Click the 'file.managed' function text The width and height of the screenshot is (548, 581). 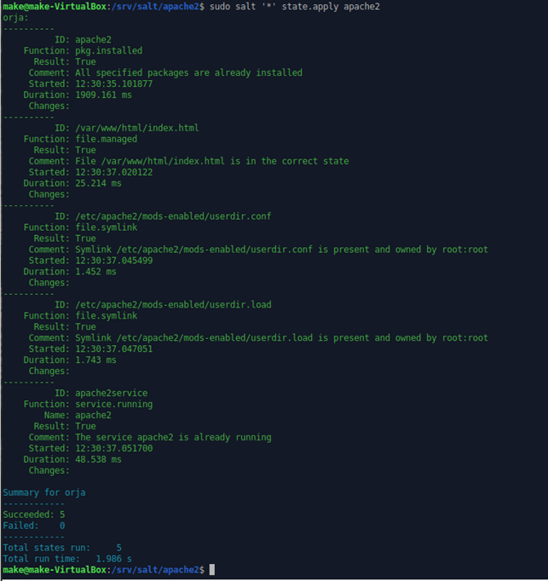point(106,139)
